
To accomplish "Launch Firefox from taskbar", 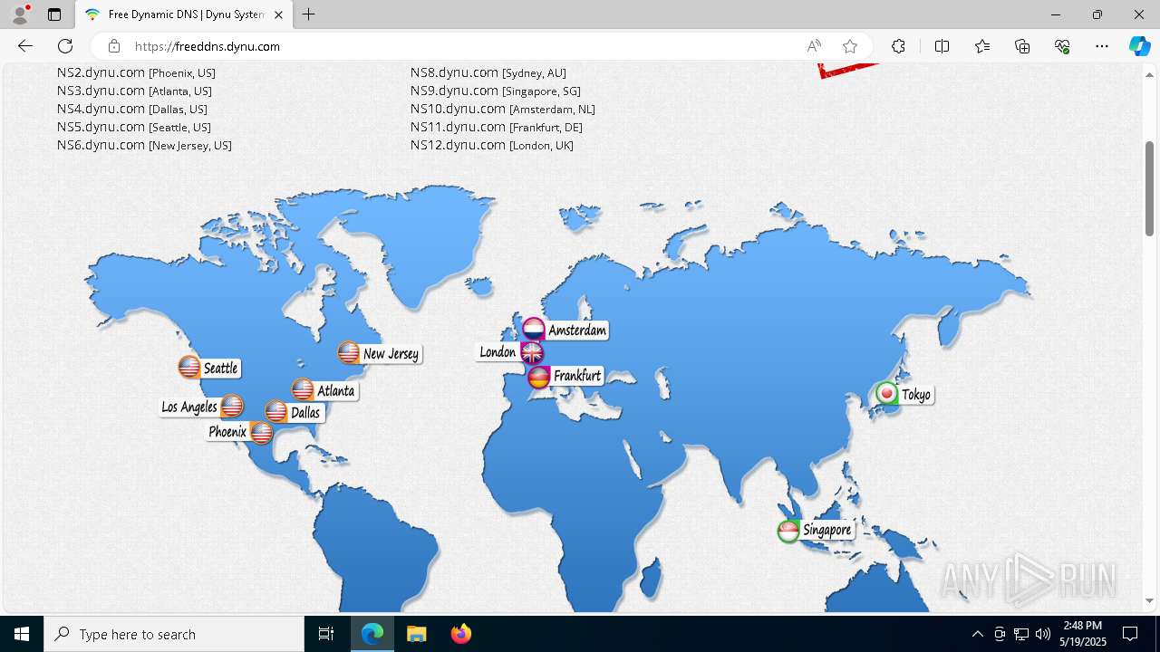I will [460, 634].
